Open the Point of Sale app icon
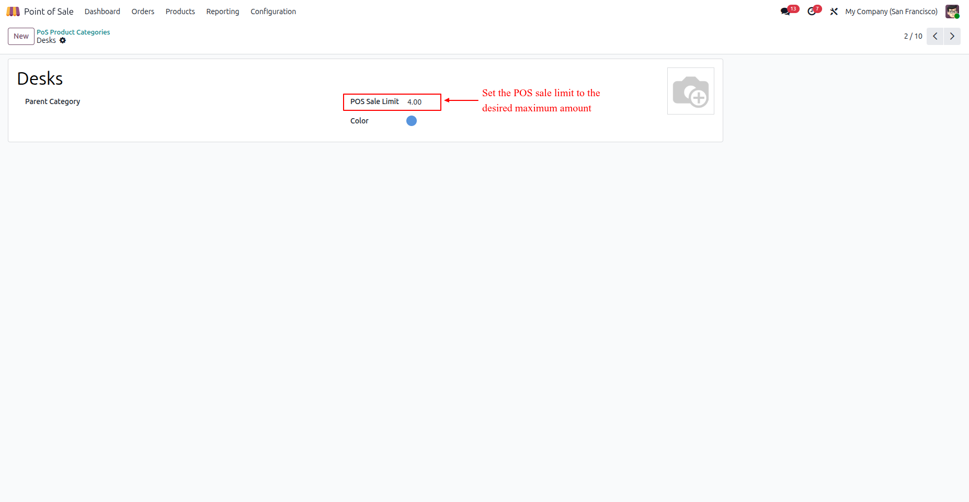Viewport: 969px width, 502px height. tap(13, 12)
